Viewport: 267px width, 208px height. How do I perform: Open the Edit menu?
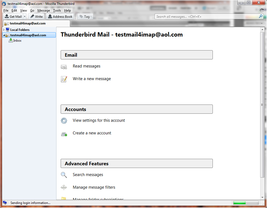coord(14,10)
